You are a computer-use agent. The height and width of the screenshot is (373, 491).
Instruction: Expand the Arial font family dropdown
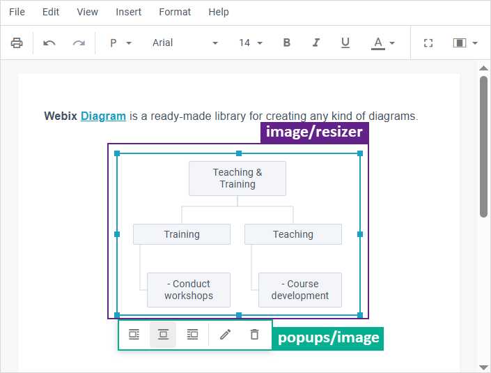tap(185, 43)
